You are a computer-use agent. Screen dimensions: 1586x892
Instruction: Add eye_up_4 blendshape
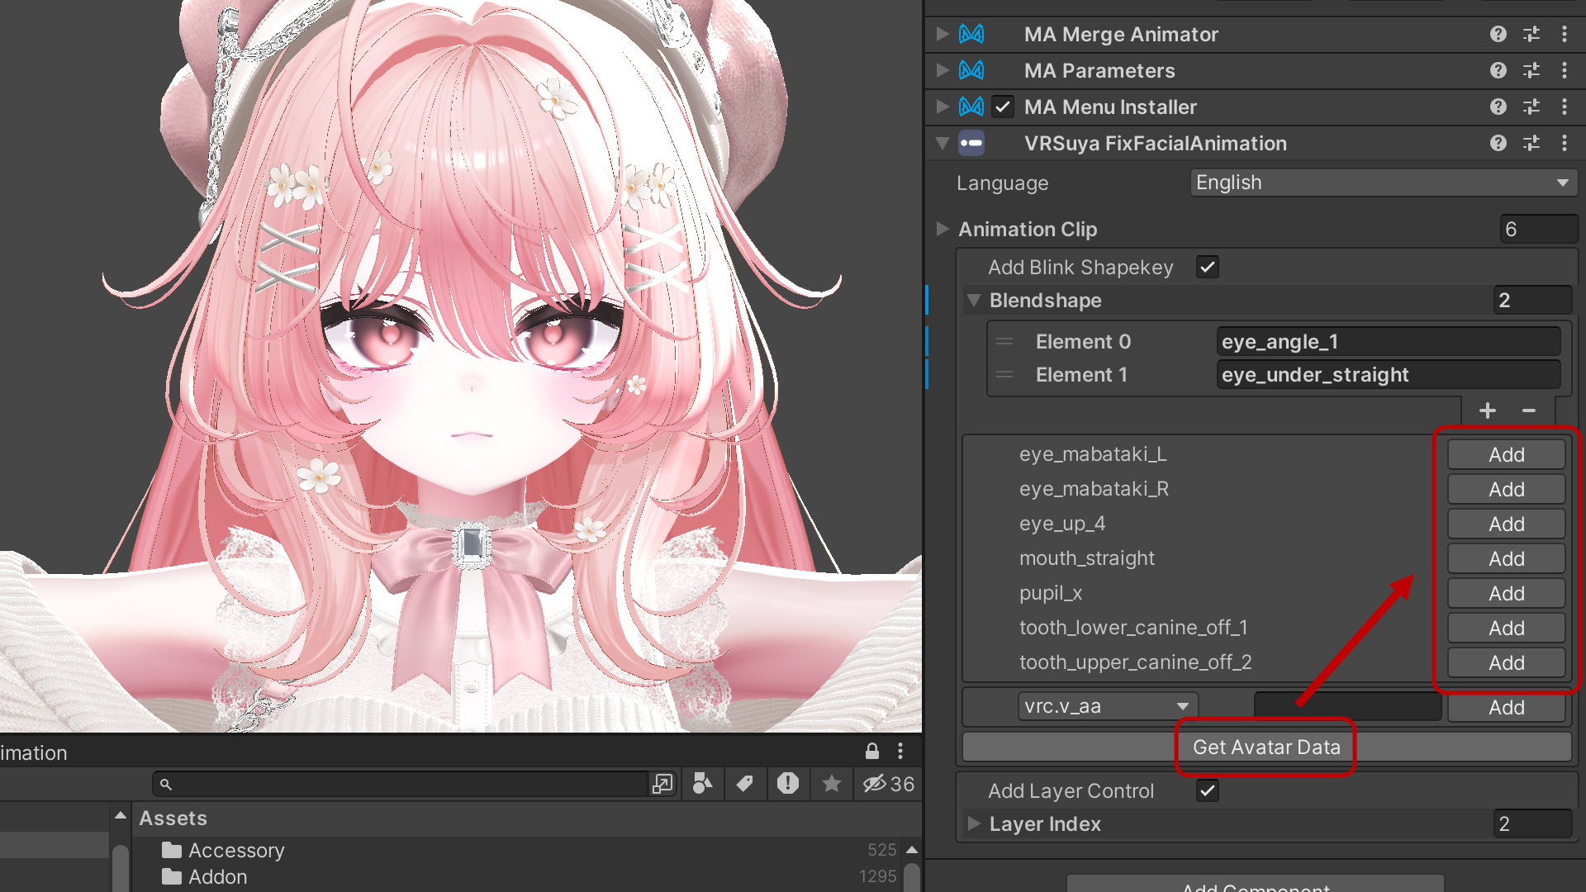[x=1507, y=524]
